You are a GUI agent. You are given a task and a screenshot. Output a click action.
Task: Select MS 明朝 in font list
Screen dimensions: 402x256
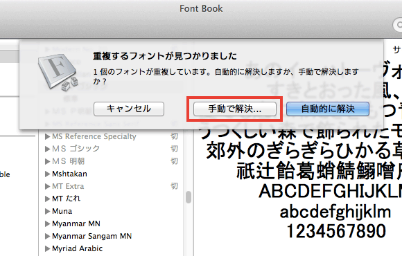click(69, 161)
